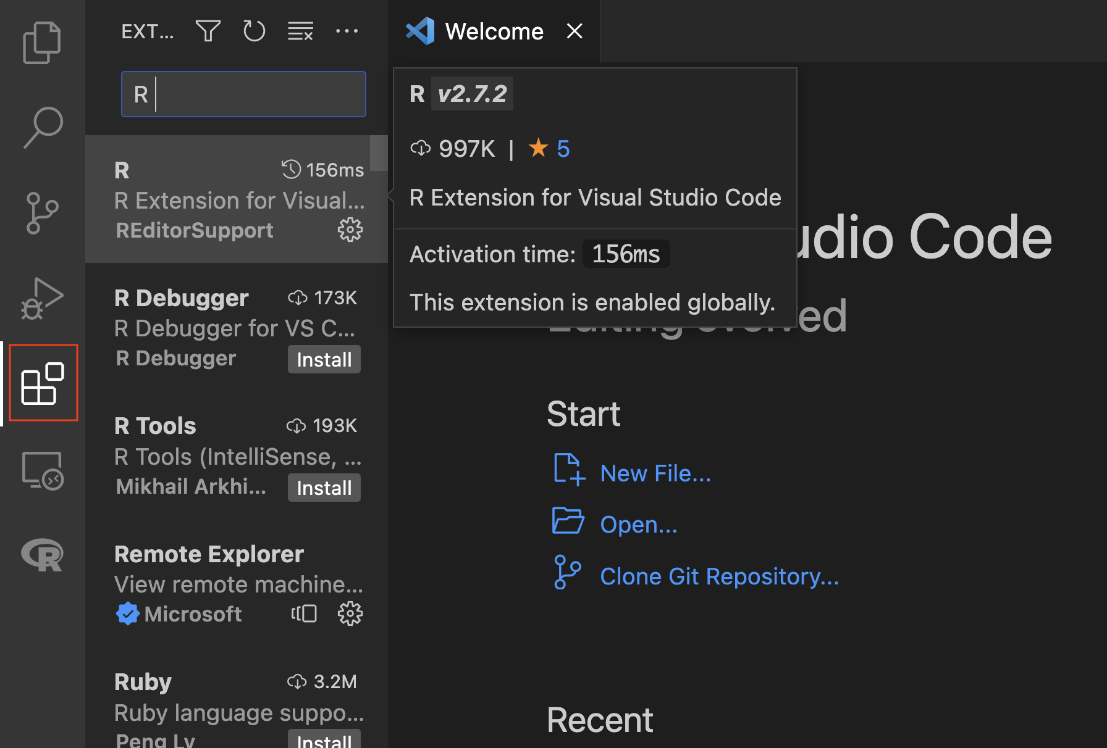
Task: Refresh the extensions list
Action: click(254, 31)
